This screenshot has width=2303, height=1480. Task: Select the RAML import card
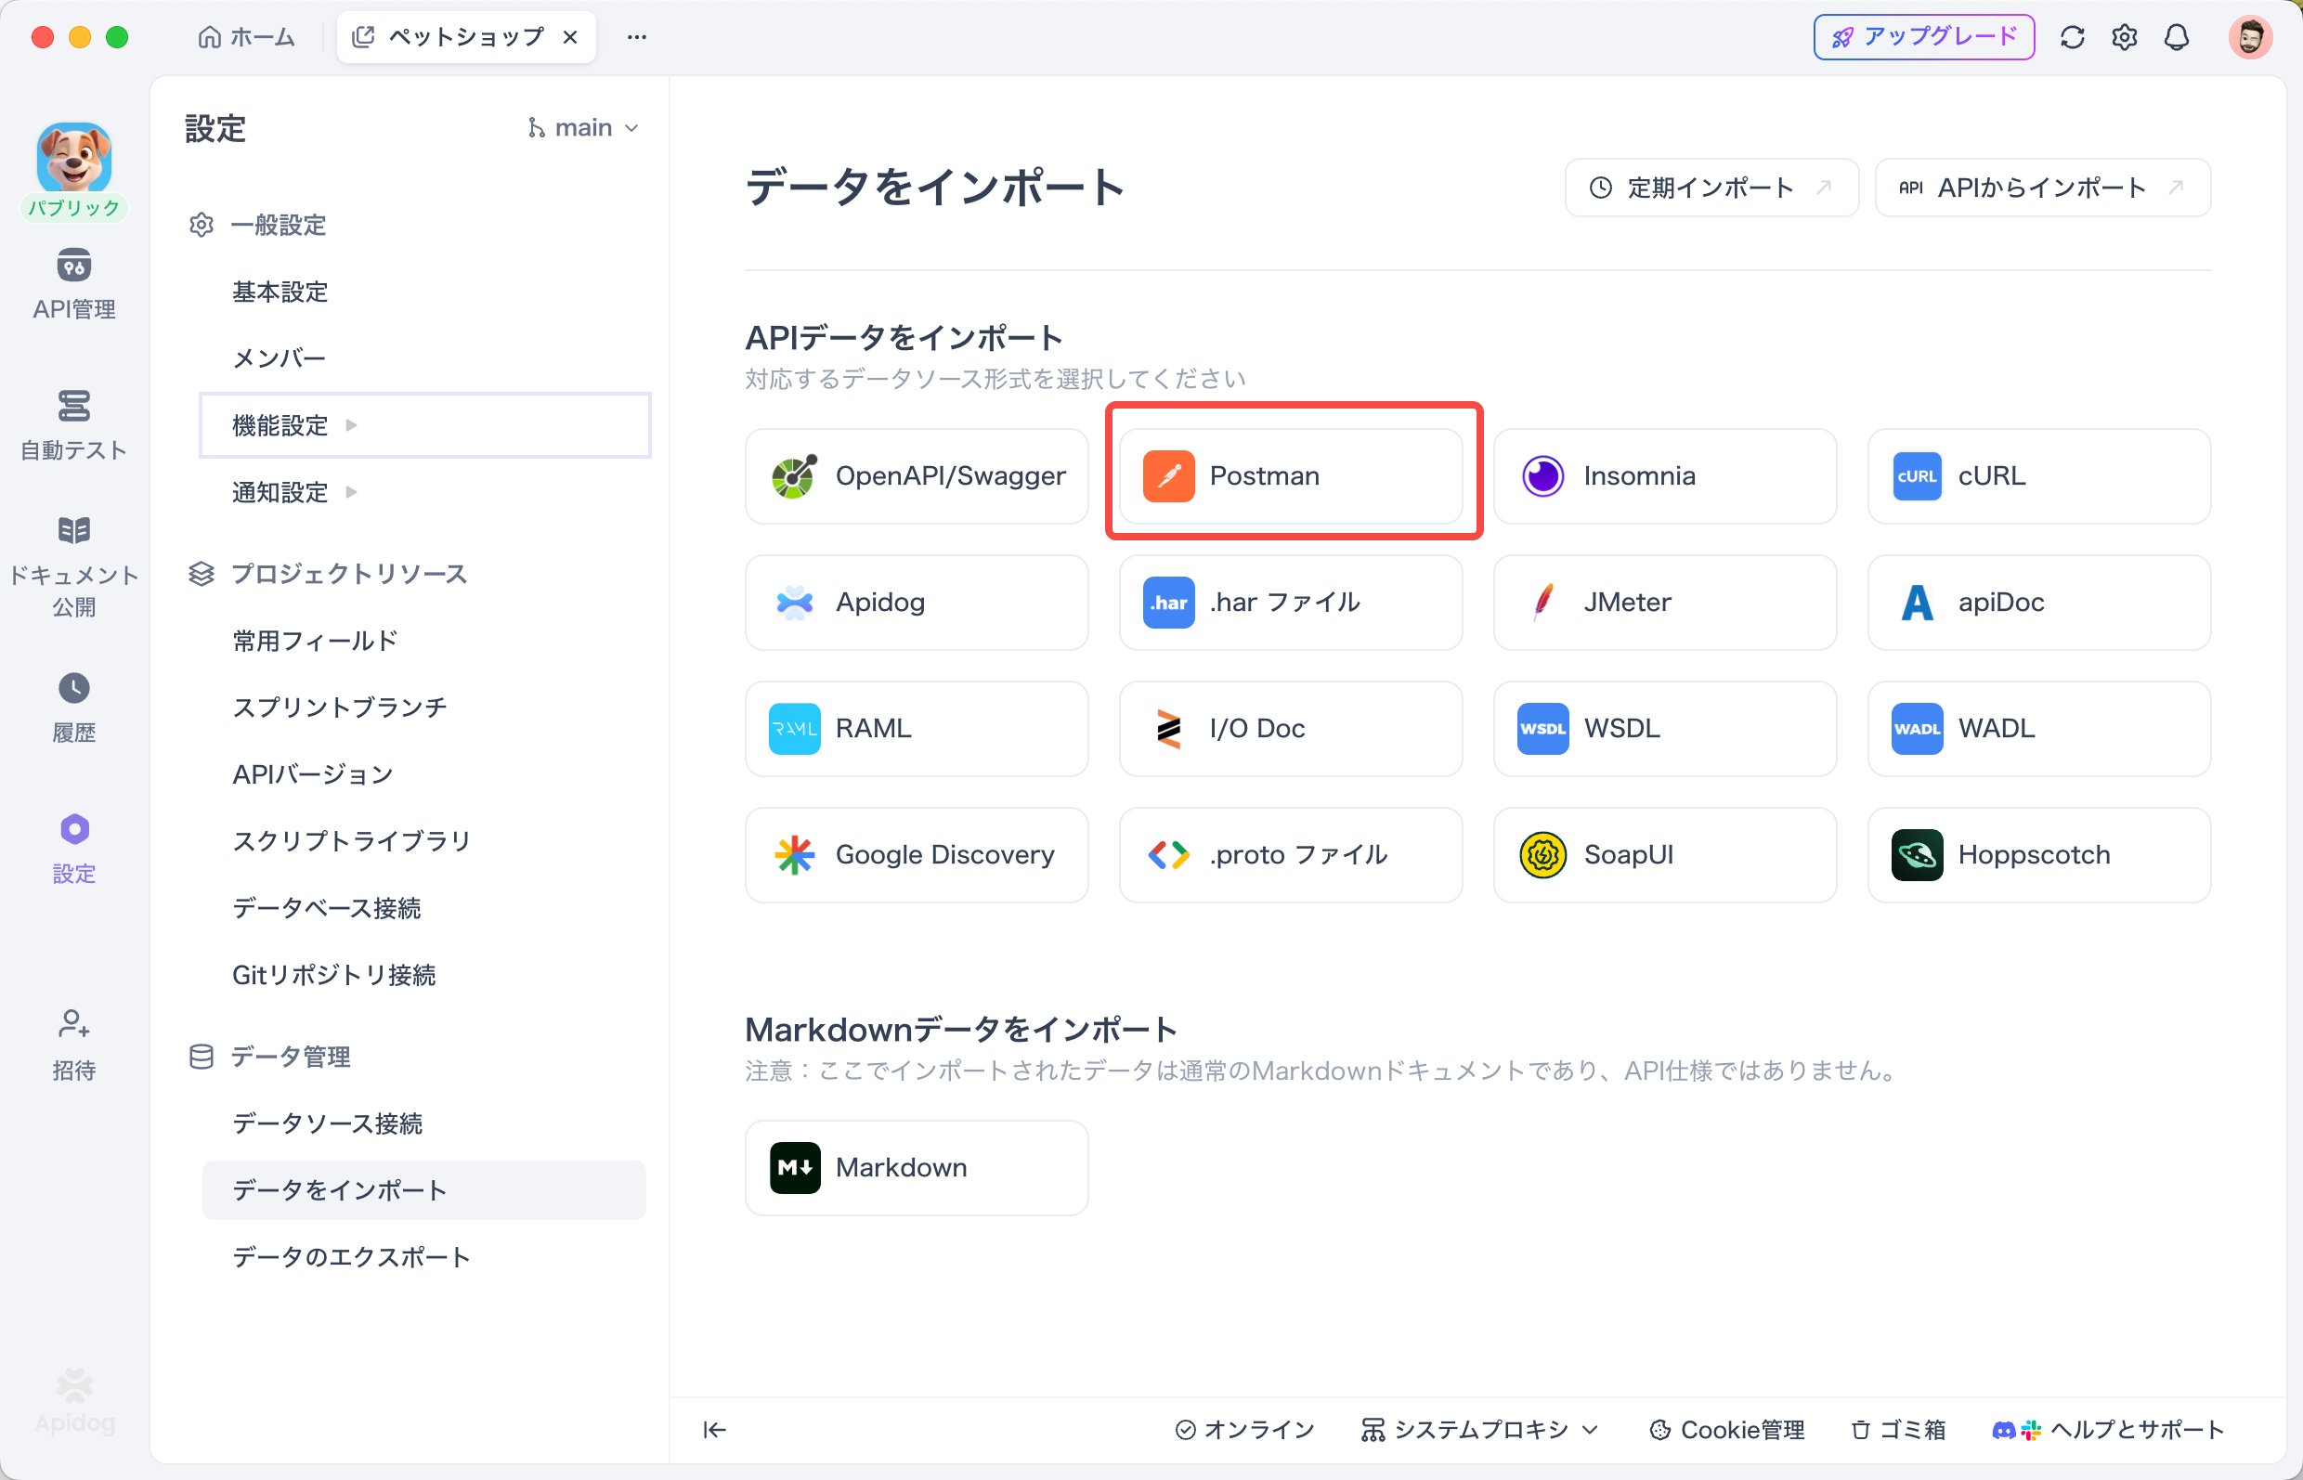point(916,729)
